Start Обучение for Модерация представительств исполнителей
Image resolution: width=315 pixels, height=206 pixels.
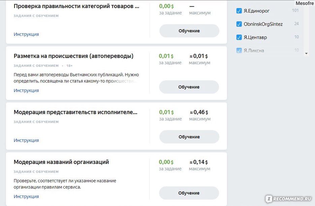point(189,137)
